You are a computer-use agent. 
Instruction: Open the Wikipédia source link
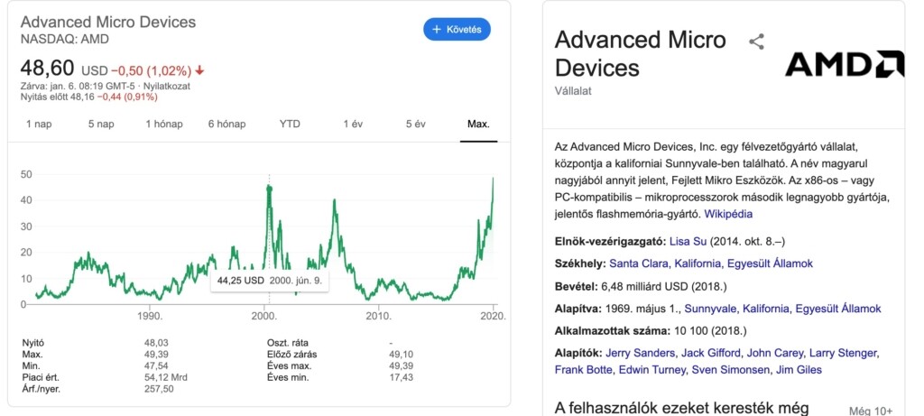728,214
